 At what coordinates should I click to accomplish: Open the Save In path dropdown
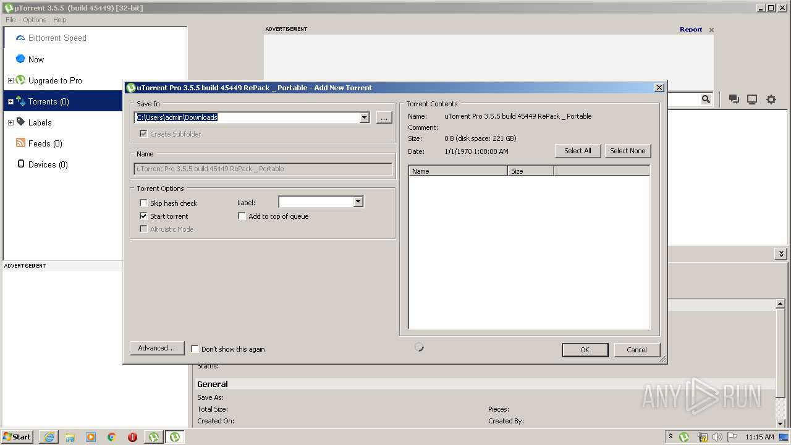pyautogui.click(x=364, y=117)
